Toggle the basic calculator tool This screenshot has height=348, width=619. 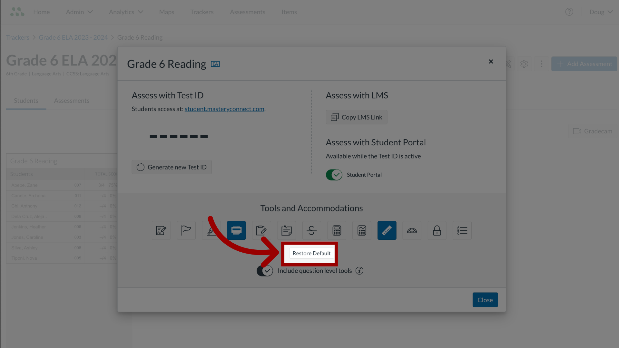[x=337, y=230]
